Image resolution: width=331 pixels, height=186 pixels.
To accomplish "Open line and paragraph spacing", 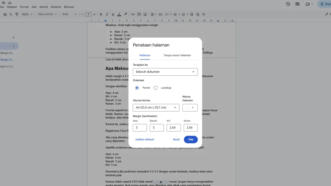I will 161,14.
